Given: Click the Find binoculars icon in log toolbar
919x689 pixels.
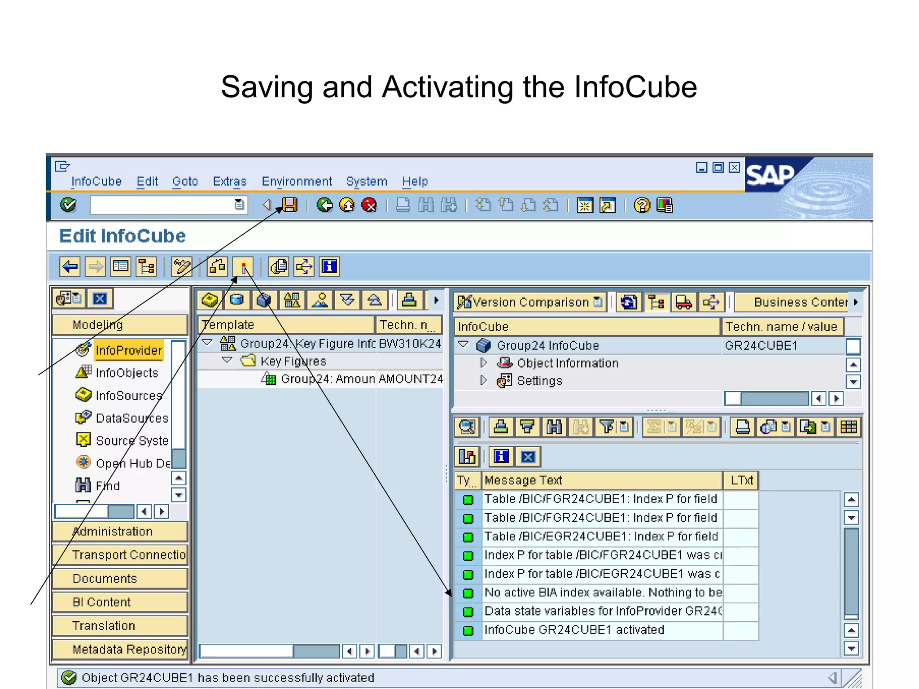Looking at the screenshot, I should [554, 427].
